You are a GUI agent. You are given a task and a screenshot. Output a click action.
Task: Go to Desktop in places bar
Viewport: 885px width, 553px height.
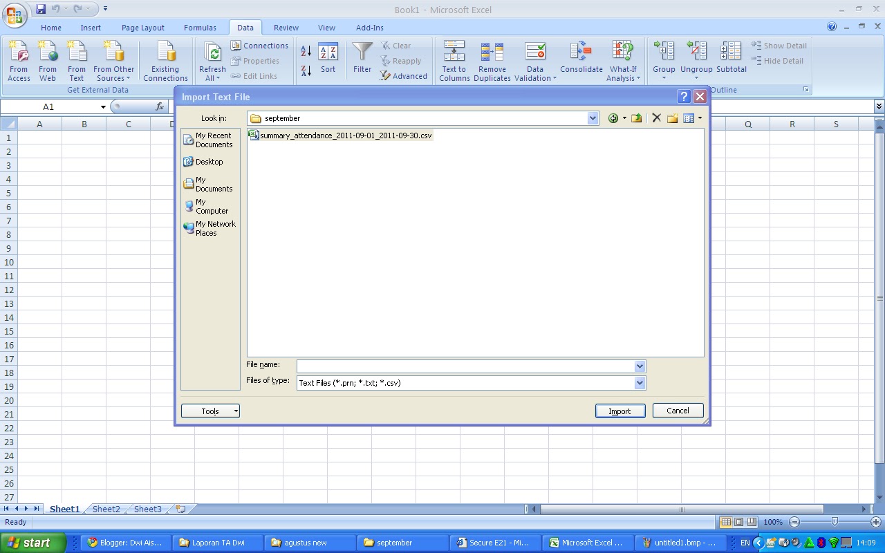point(211,162)
